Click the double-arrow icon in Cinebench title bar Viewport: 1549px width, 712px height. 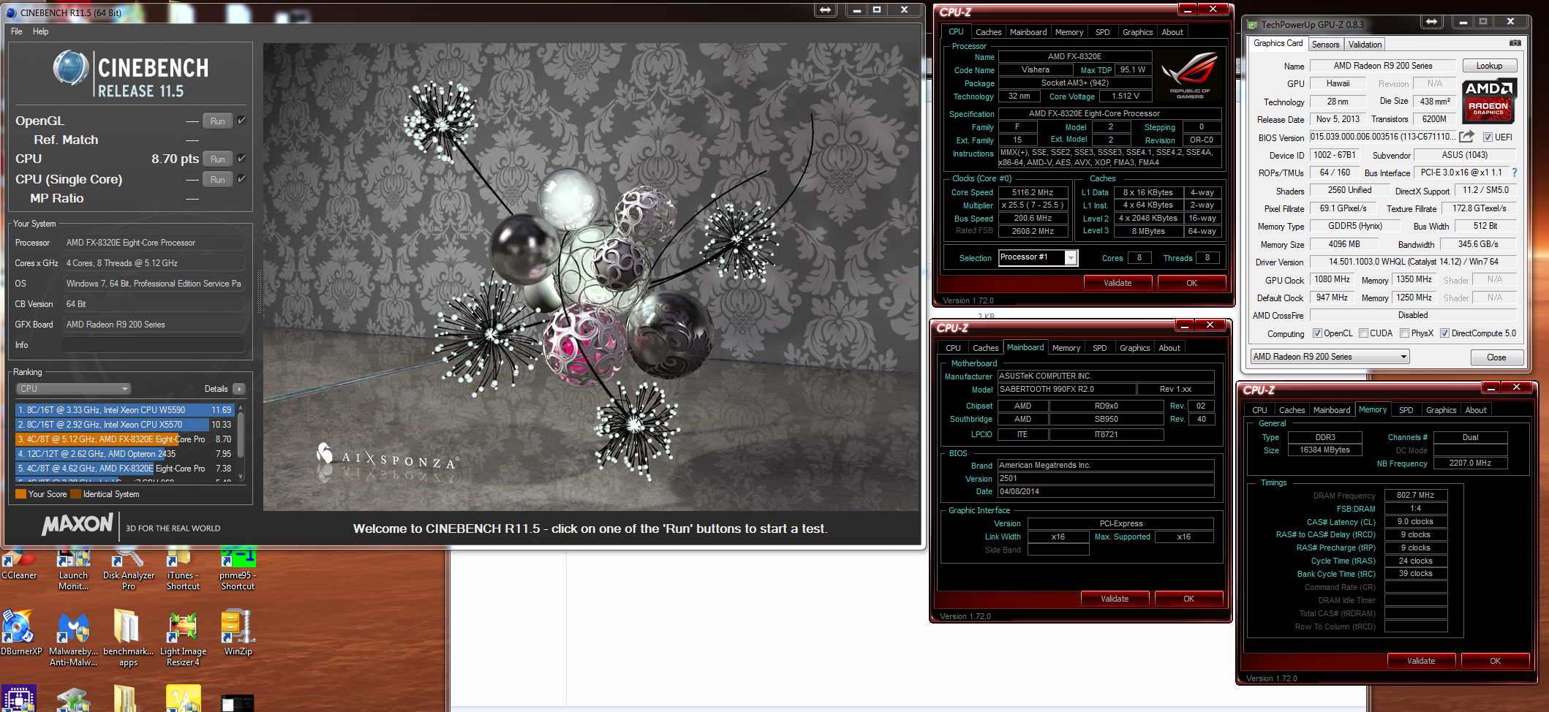(x=825, y=10)
